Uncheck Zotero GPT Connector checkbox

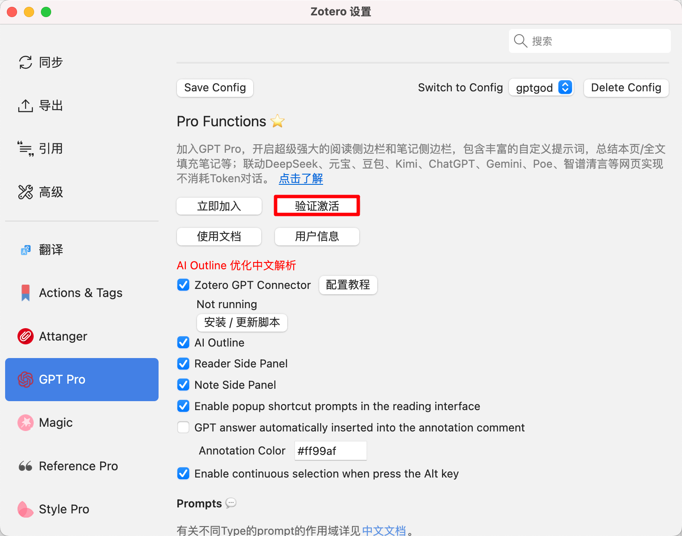(183, 285)
